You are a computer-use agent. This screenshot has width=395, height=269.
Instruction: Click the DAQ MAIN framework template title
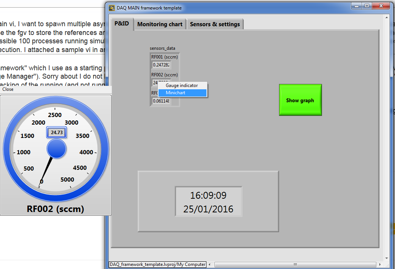coord(149,8)
